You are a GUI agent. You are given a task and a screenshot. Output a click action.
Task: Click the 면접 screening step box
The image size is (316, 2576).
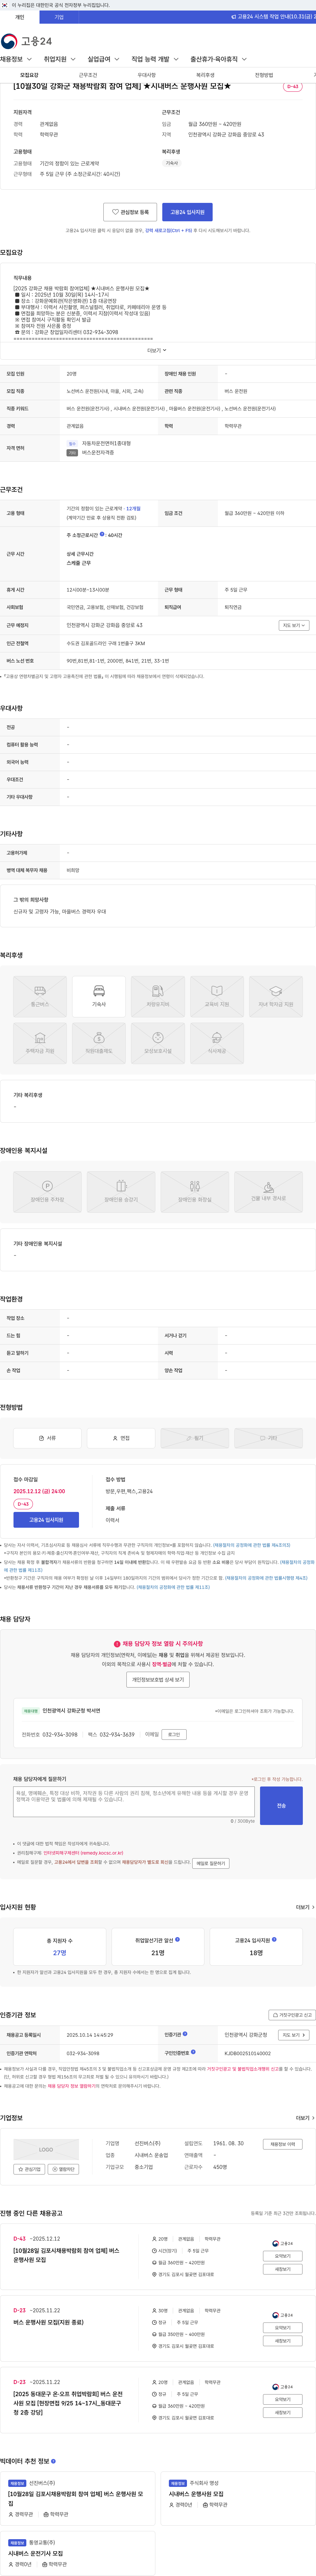tap(121, 1438)
